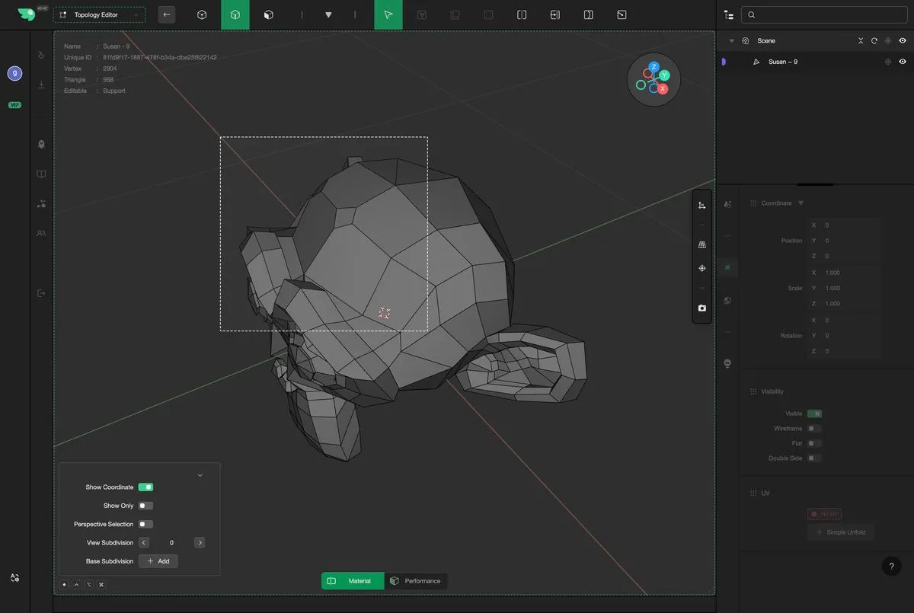Select the Material tab
Image resolution: width=914 pixels, height=613 pixels.
click(353, 581)
